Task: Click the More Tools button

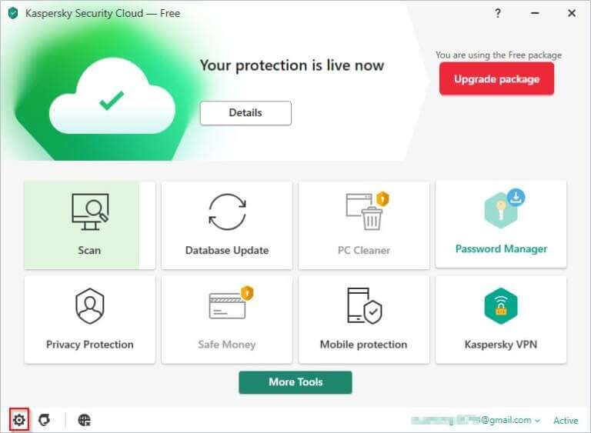Action: (295, 382)
